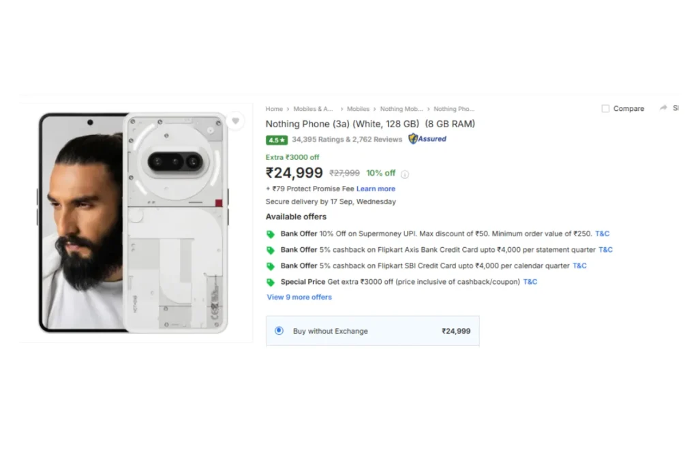Screen dimensions: 698x465
Task: Expand View 9 more offers
Action: tap(299, 297)
